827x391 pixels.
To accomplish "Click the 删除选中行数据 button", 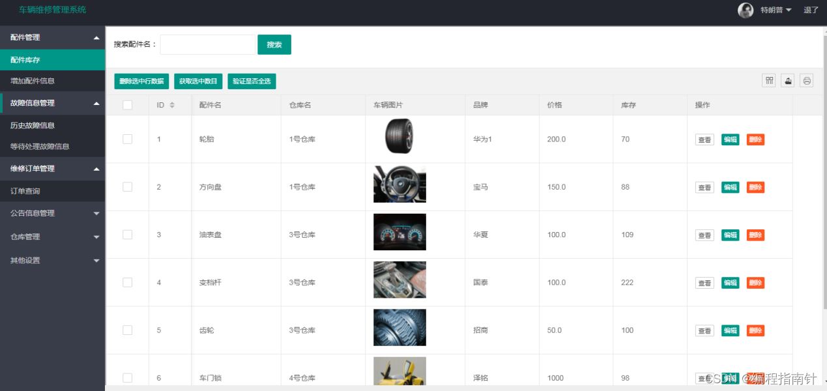I will tap(141, 81).
